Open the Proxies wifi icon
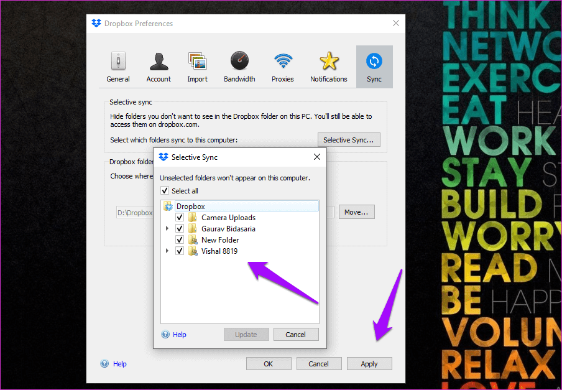This screenshot has height=390, width=562. 283,61
